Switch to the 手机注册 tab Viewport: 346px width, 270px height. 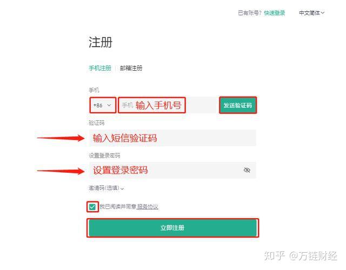[100, 69]
